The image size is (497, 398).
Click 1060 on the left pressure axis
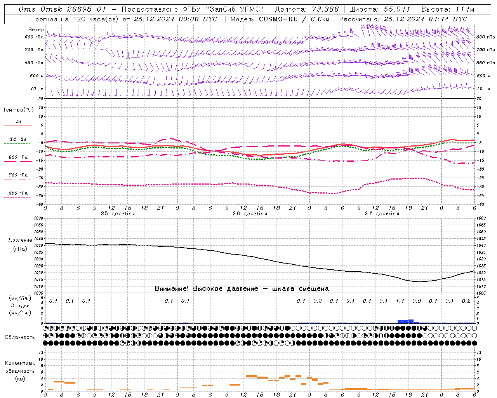[39, 218]
